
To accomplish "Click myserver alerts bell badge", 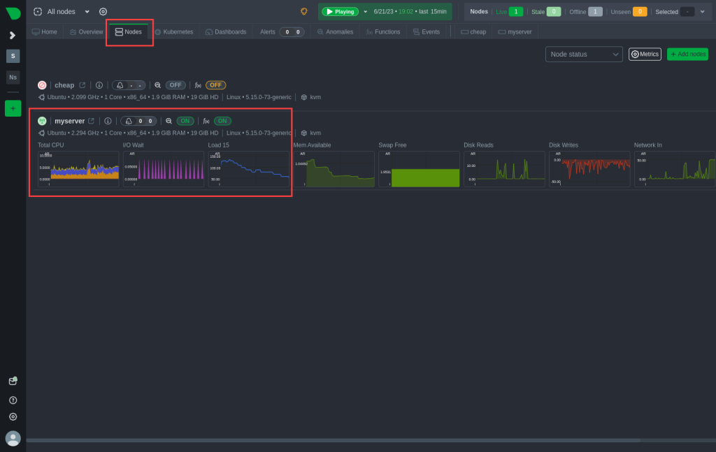I will click(x=138, y=121).
